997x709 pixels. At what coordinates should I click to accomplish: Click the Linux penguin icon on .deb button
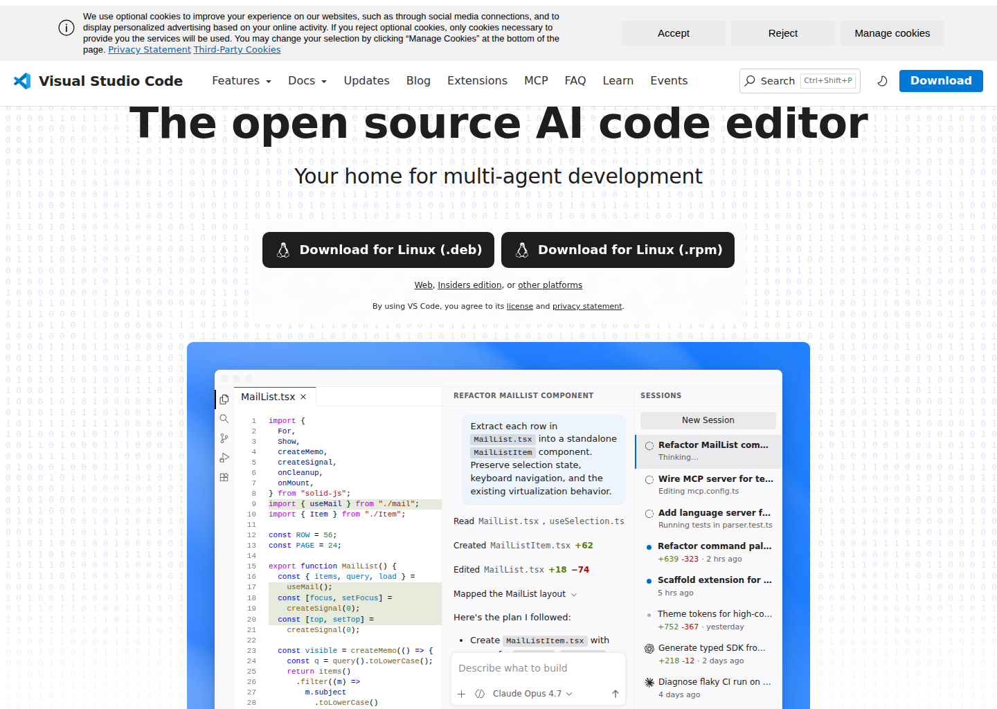tap(283, 250)
